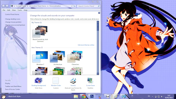Click the Get more themes online link
This screenshot has width=176, height=99.
click(86, 45)
